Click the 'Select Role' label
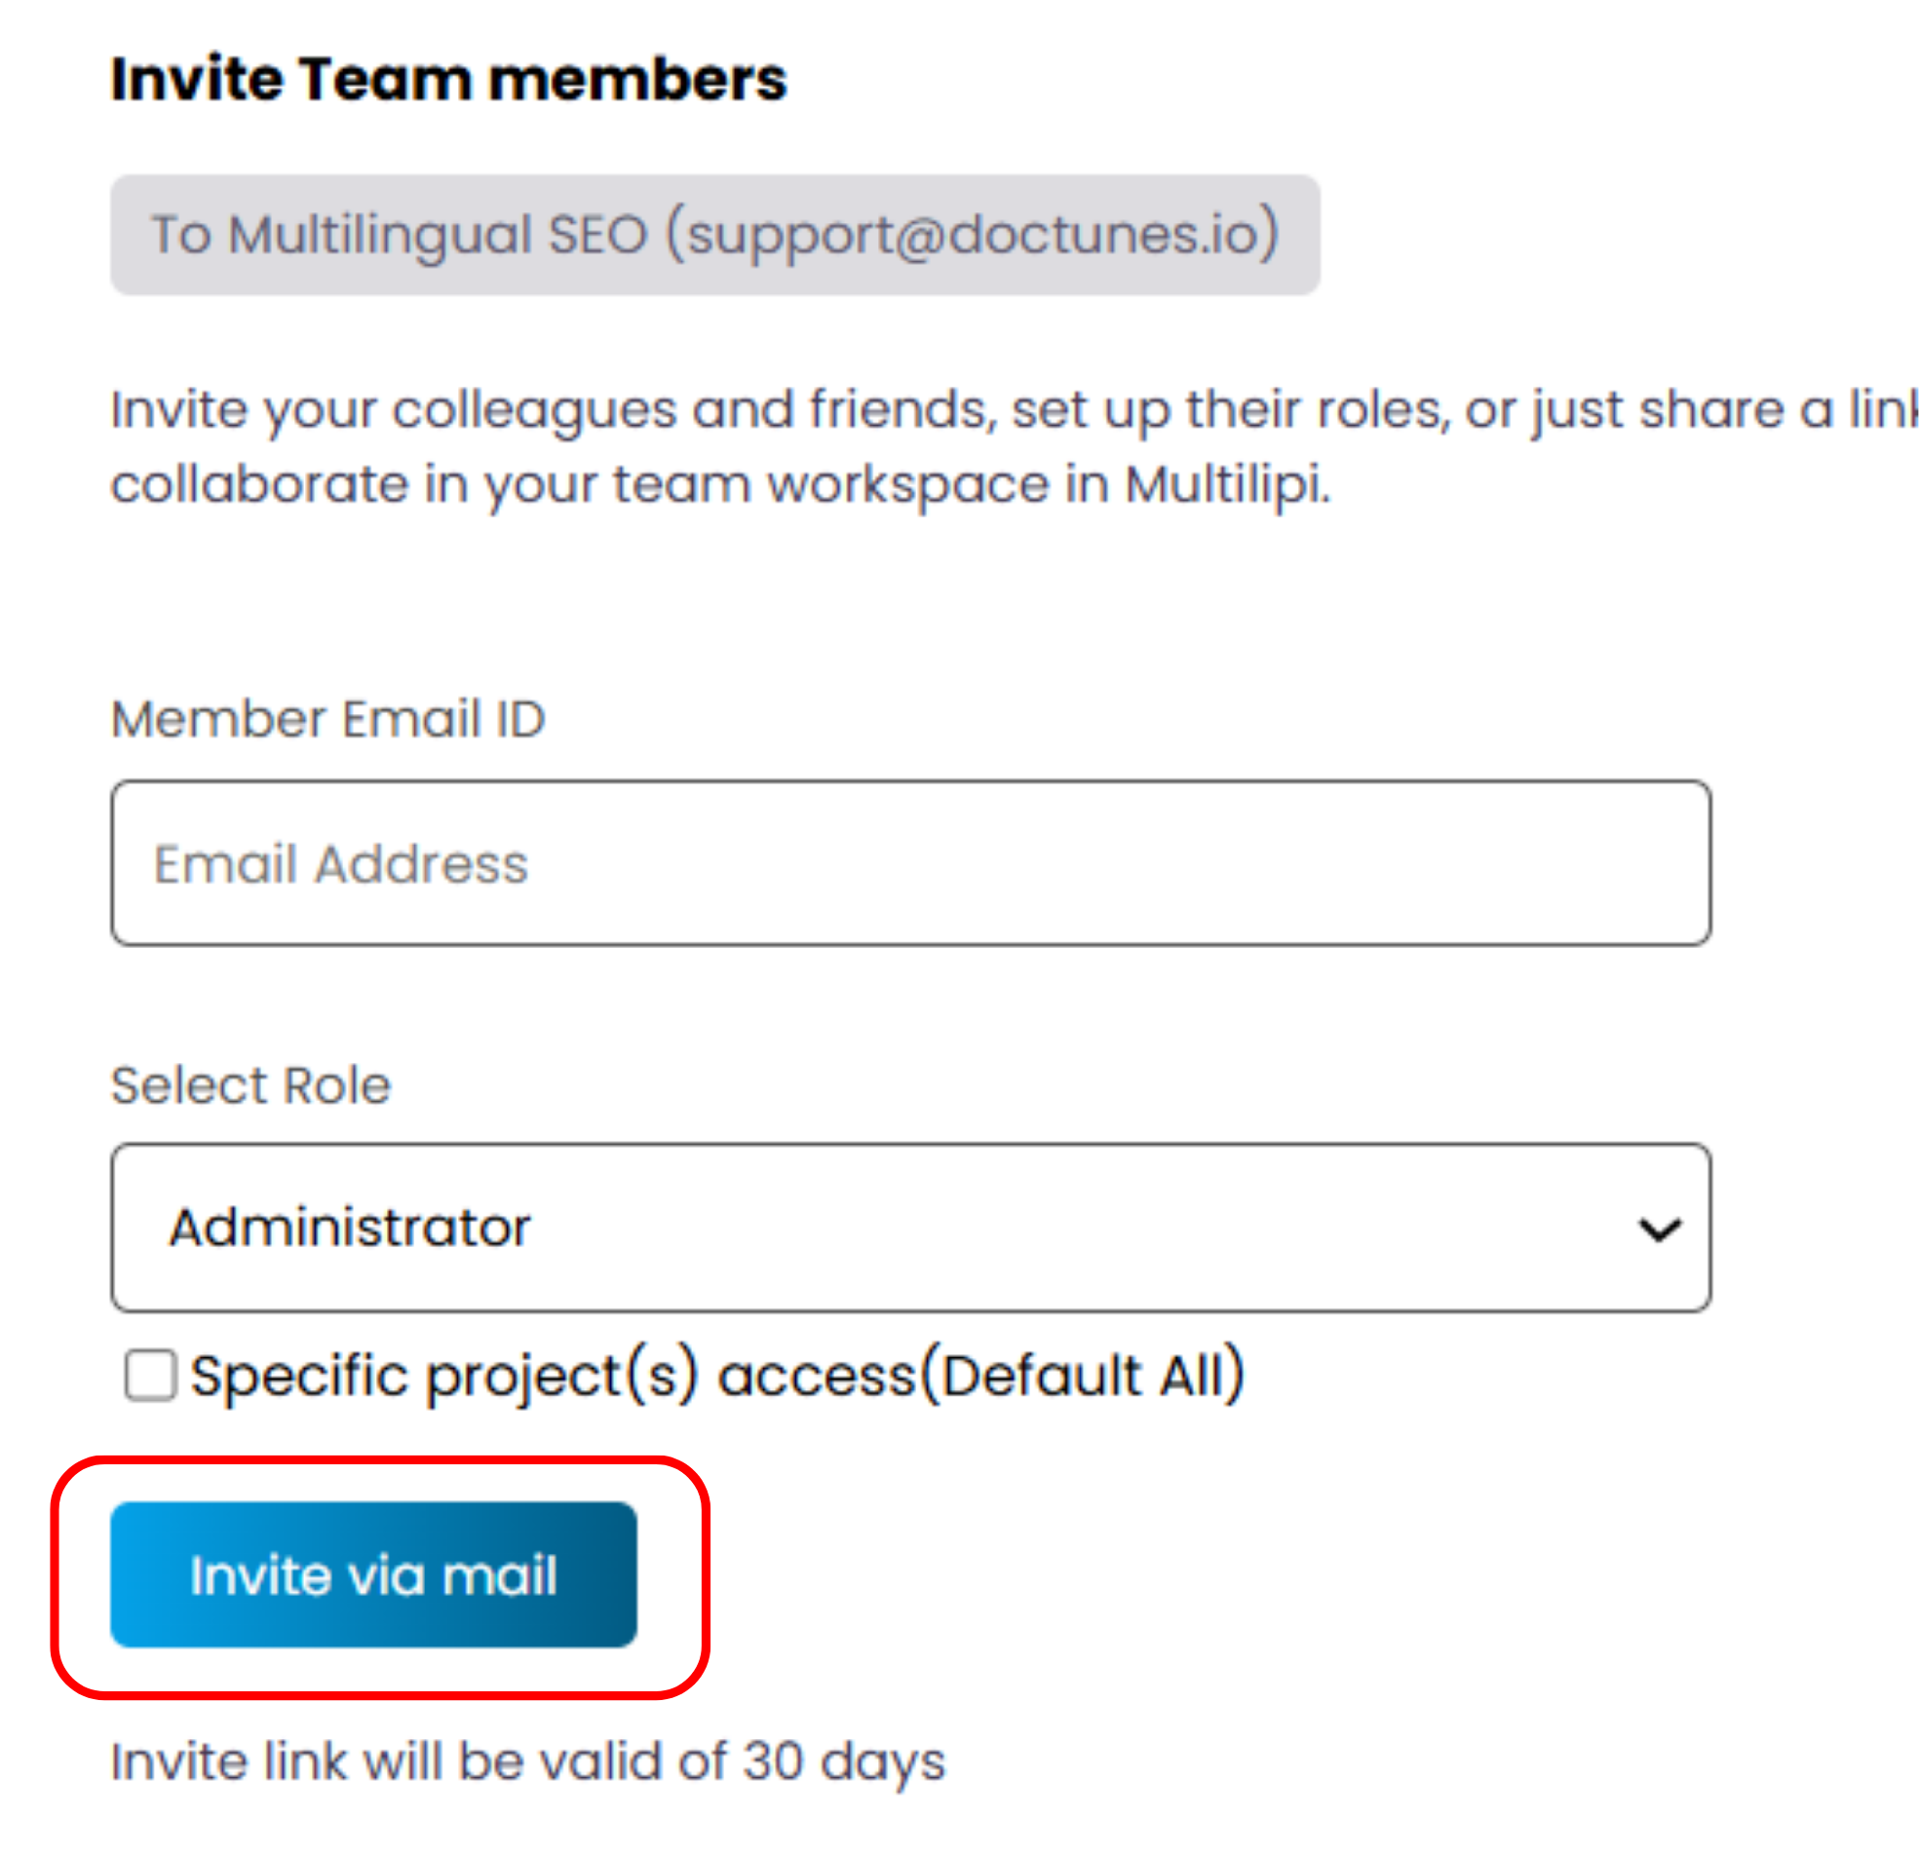The width and height of the screenshot is (1919, 1854). (x=250, y=1084)
